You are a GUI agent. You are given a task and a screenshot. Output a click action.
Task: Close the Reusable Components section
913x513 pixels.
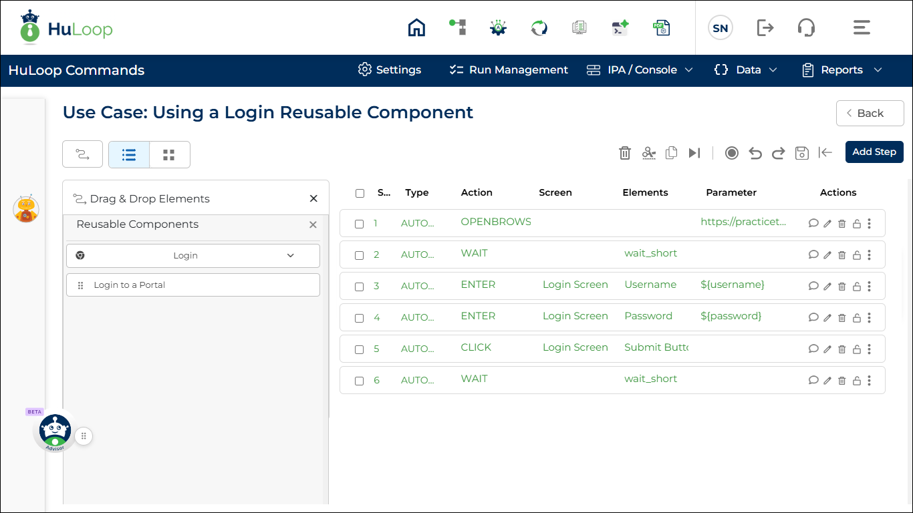(313, 225)
